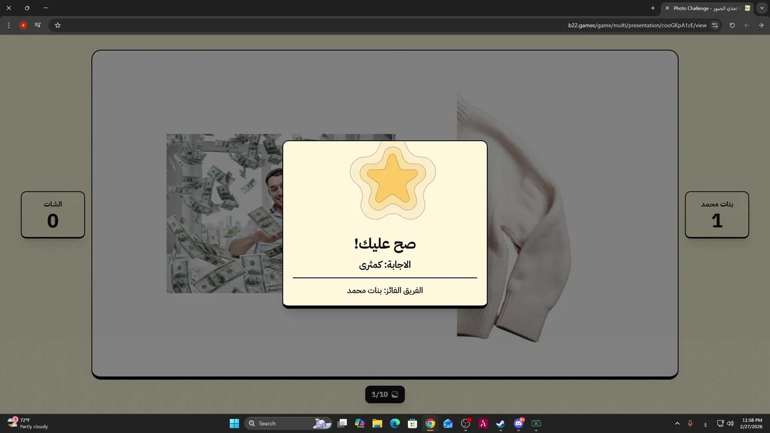Image resolution: width=770 pixels, height=433 pixels.
Task: Click the 1/10 image counter pill
Action: pos(385,395)
